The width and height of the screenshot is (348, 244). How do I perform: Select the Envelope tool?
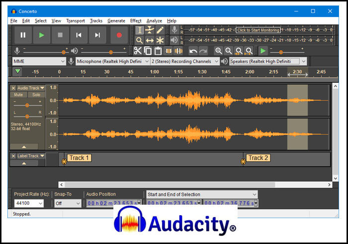pyautogui.click(x=150, y=30)
